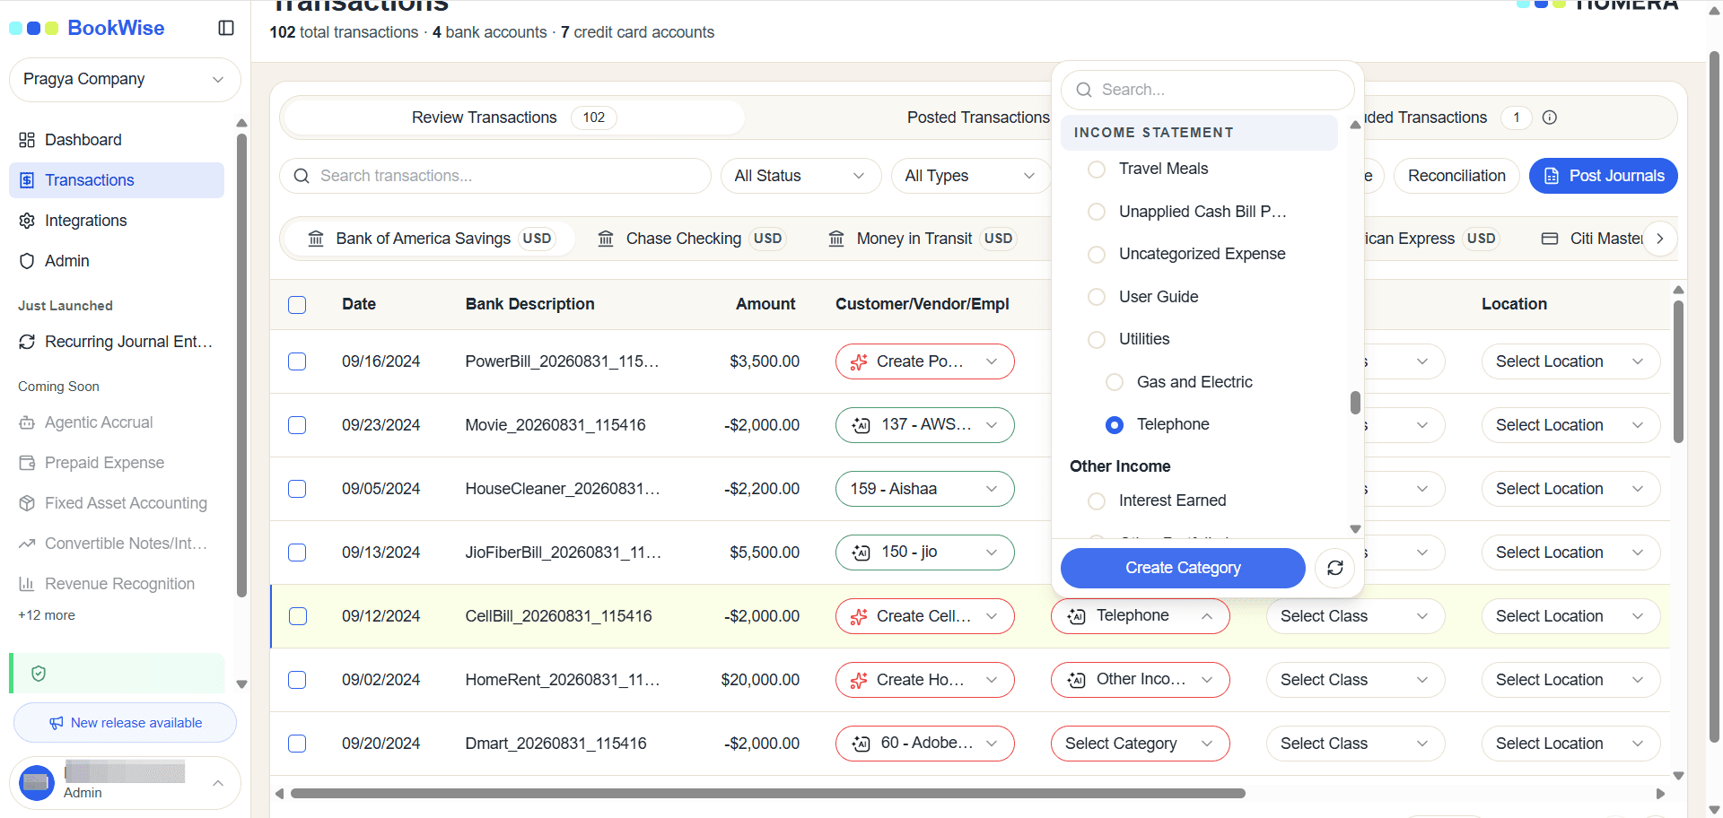
Task: Open Integrations from the sidebar
Action: coord(117,221)
